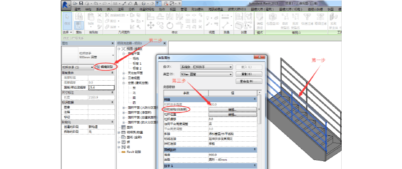Click the type parameters vertical scrollbar
402x169 pixels.
(x=259, y=110)
